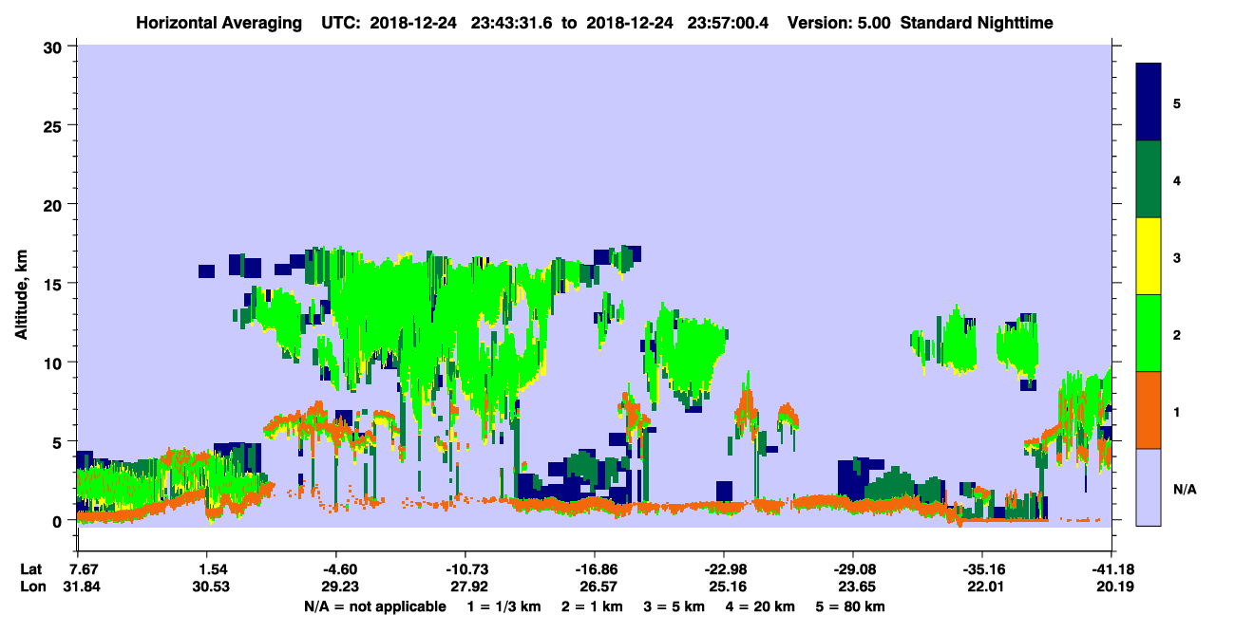The image size is (1235, 633).
Task: Click the 'Lat' row label
Action: (x=31, y=569)
